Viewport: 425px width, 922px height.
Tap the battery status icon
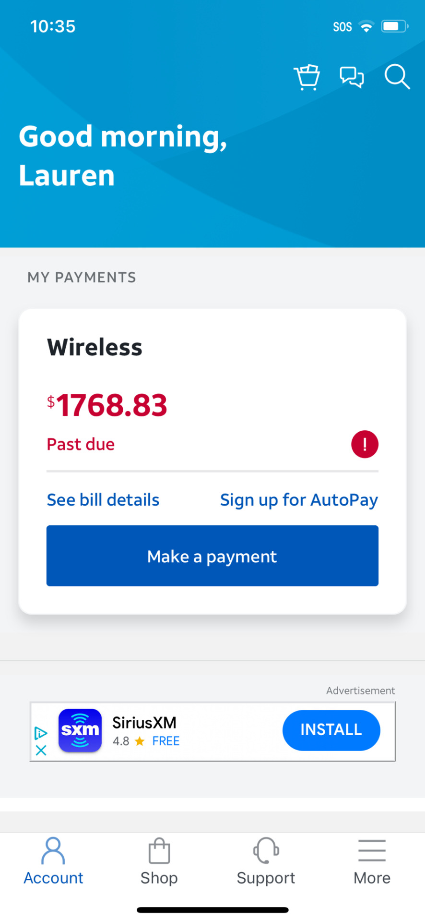(394, 26)
